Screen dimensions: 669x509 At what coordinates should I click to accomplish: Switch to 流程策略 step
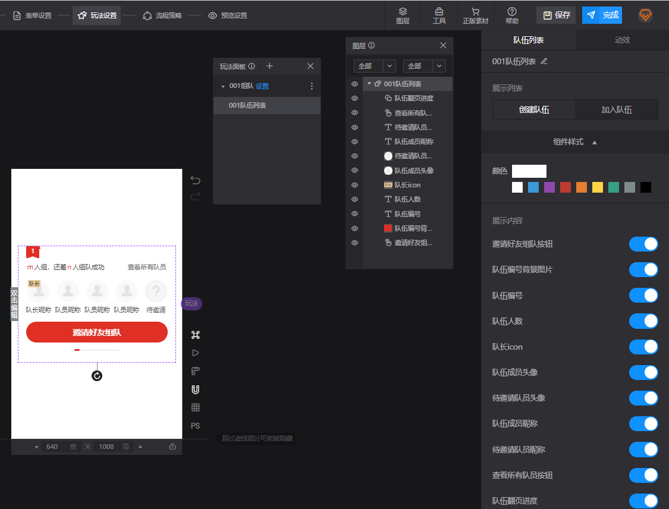[x=162, y=15]
